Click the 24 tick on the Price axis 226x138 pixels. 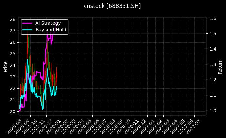(x=13, y=65)
